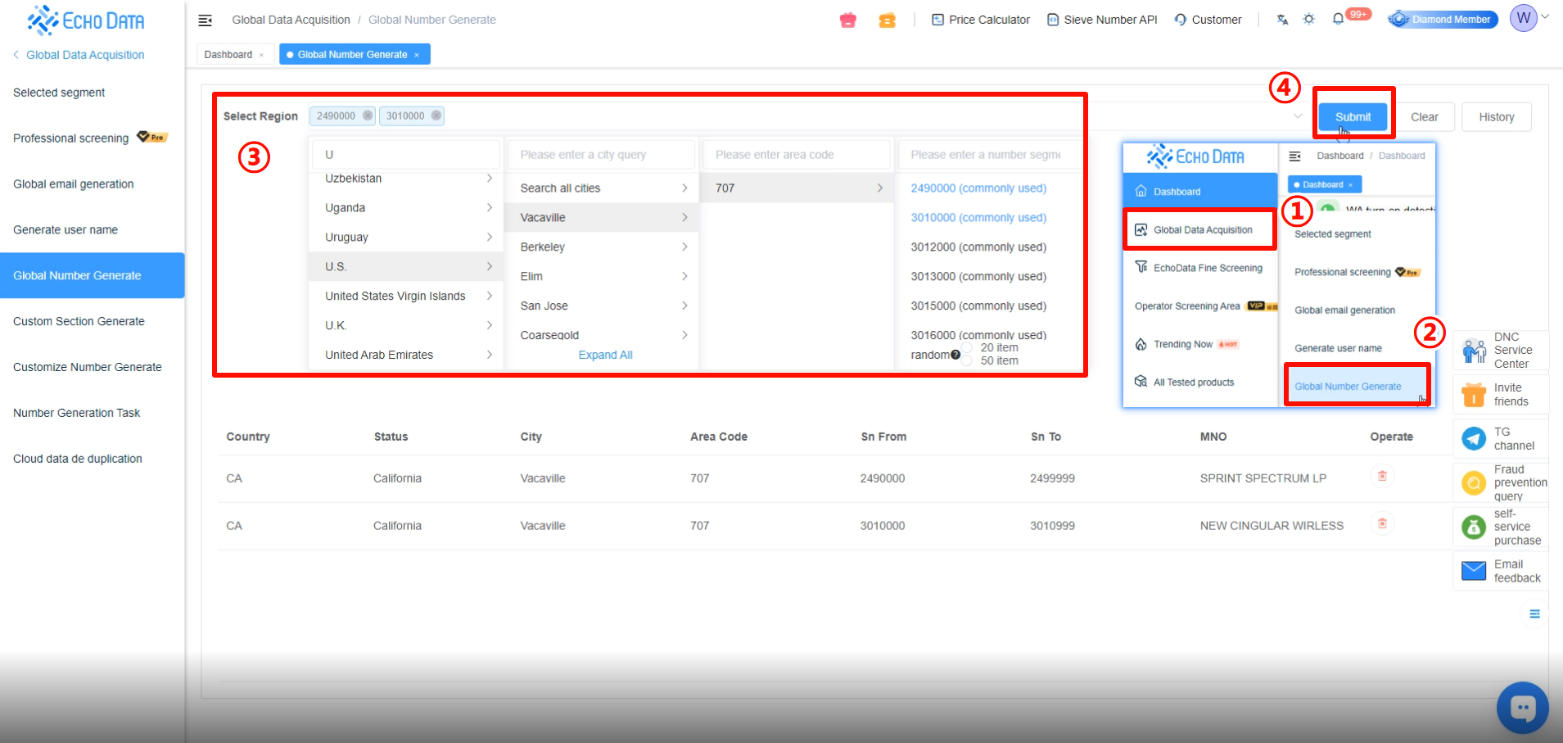Click the chat support bubble icon
The image size is (1563, 743).
(1522, 707)
